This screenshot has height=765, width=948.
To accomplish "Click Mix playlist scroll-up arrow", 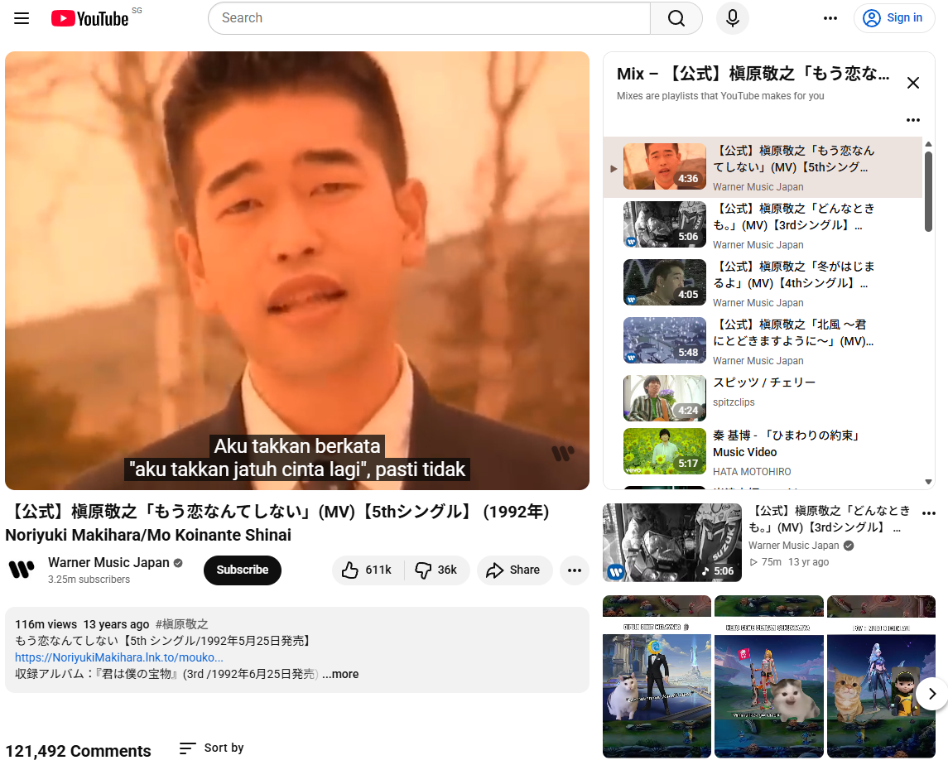I will pos(928,144).
